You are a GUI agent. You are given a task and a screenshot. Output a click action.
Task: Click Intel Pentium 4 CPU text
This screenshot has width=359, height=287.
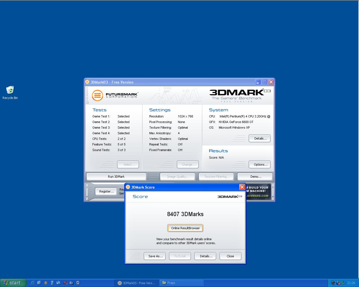coord(245,116)
